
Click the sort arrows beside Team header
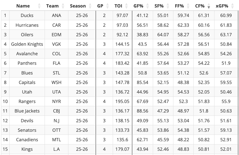pos(63,6)
